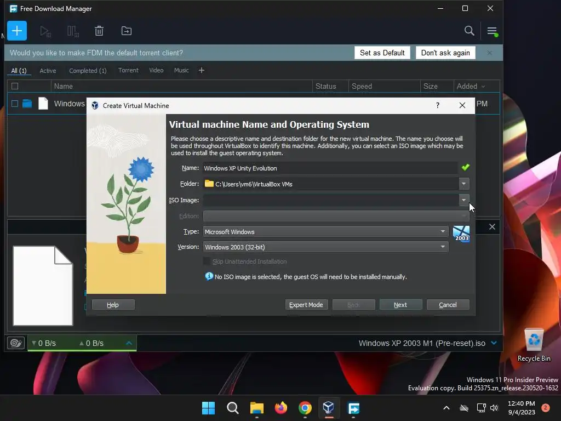Pause all downloads in the FDM toolbar

73,31
